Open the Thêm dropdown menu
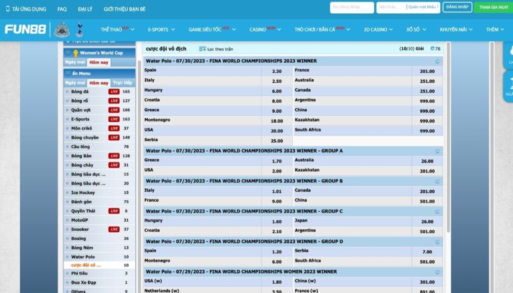The image size is (513, 293). point(494,29)
